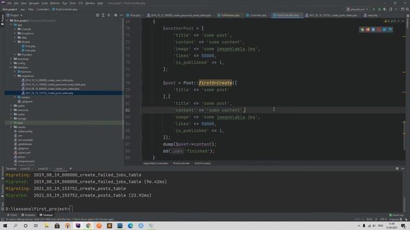Open File Explorer from taskbar
Viewport: 410px width, 230px height.
(x=47, y=226)
